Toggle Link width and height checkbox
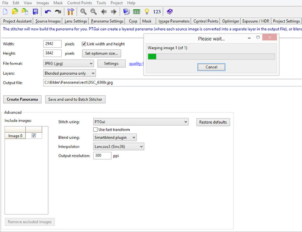Viewport: 302px width, 232px height. tap(84, 44)
